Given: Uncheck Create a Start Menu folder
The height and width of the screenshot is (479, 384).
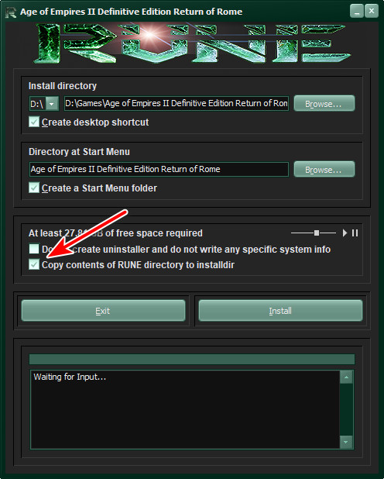Looking at the screenshot, I should click(x=34, y=188).
